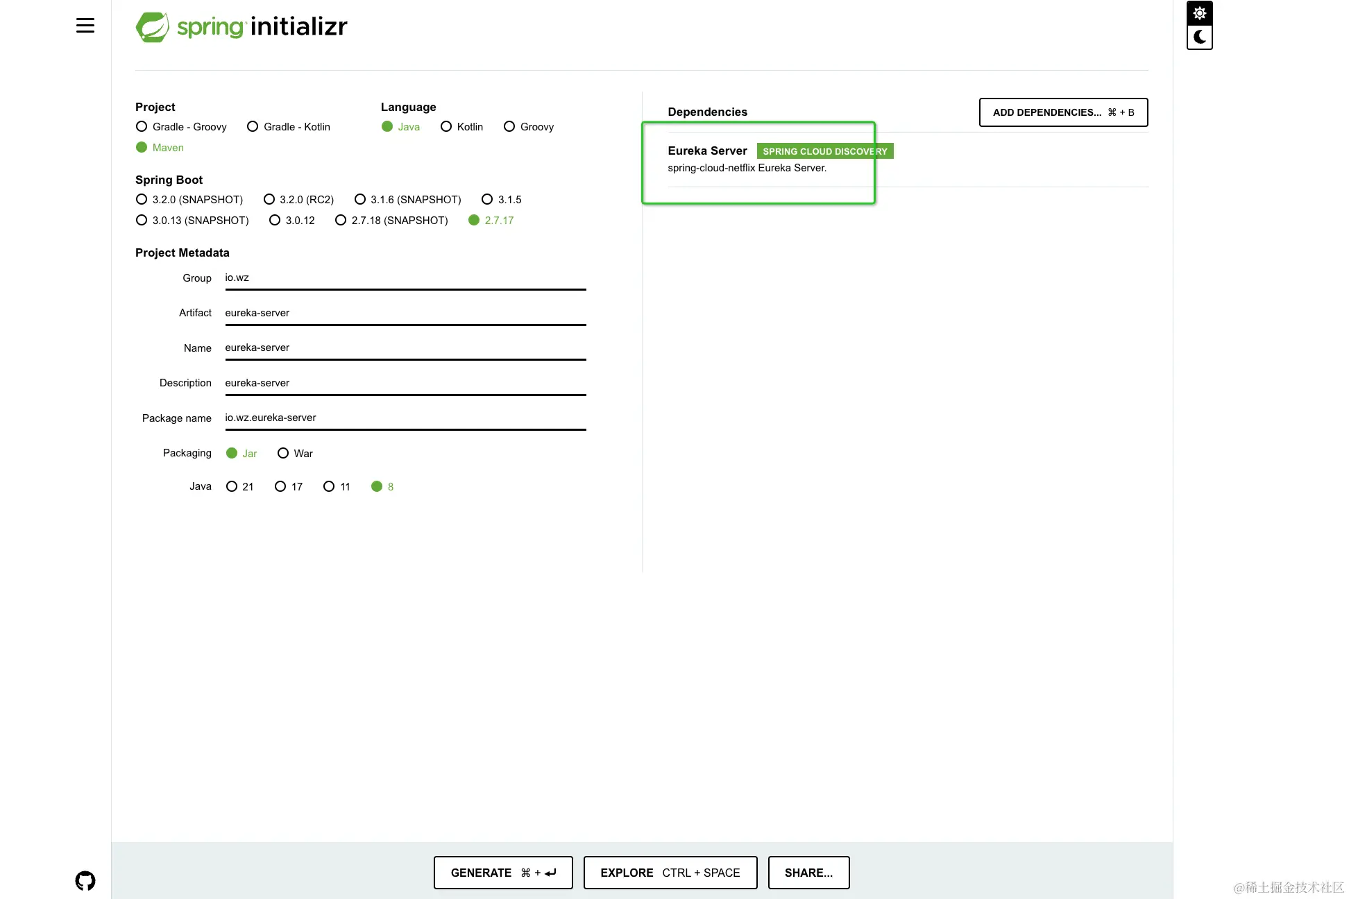
Task: Click the Spring Initializr logo
Action: tap(241, 27)
